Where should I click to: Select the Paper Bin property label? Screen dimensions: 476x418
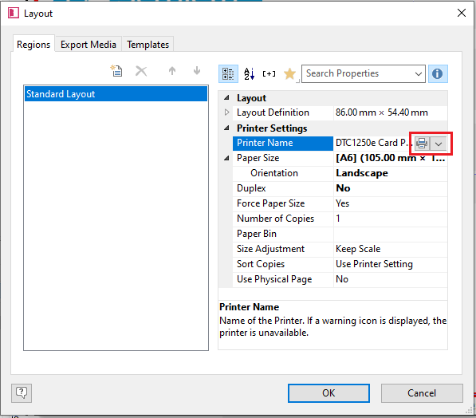click(257, 234)
